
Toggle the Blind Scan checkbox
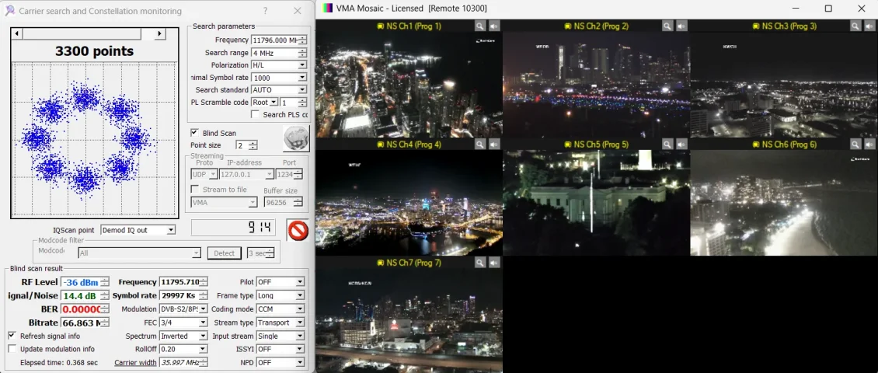point(194,133)
